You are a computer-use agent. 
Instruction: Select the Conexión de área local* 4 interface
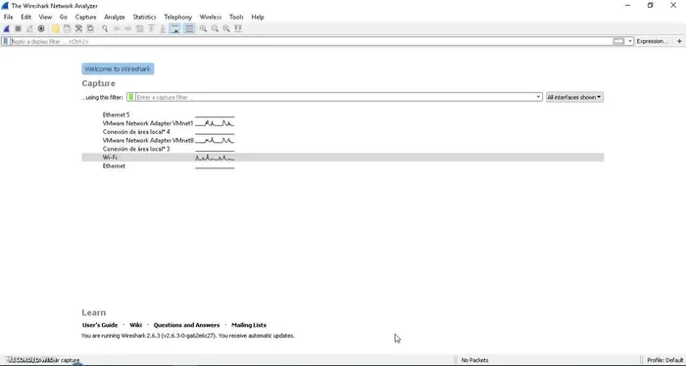136,132
